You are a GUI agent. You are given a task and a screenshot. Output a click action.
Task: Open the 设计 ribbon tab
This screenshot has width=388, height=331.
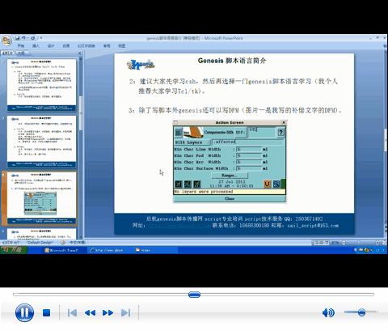[51, 46]
